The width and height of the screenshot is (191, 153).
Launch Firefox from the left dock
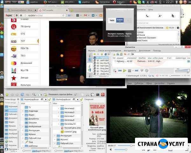point(2,24)
